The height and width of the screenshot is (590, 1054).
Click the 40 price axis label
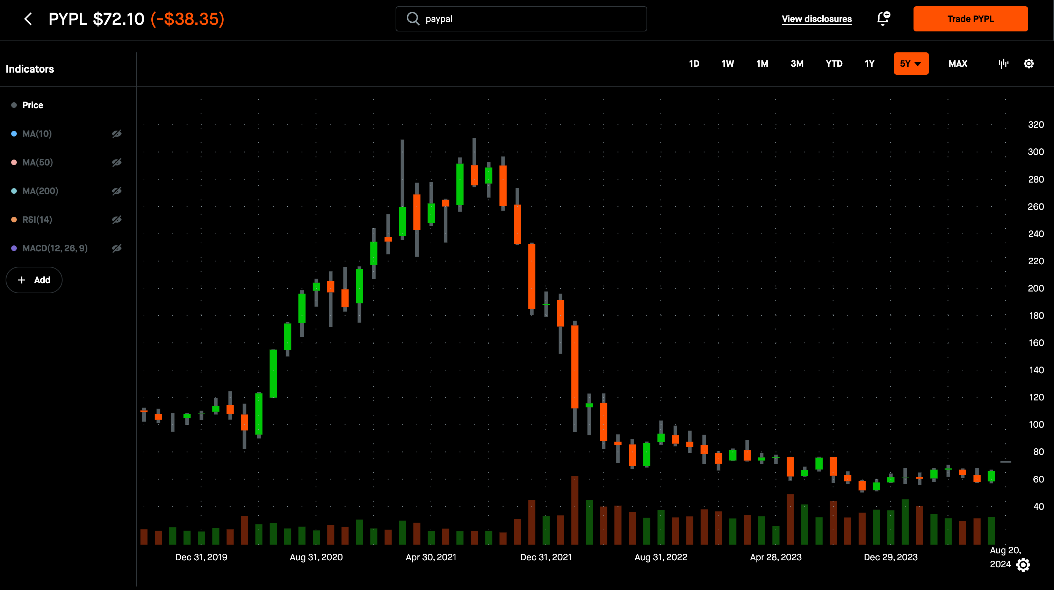(x=1039, y=506)
